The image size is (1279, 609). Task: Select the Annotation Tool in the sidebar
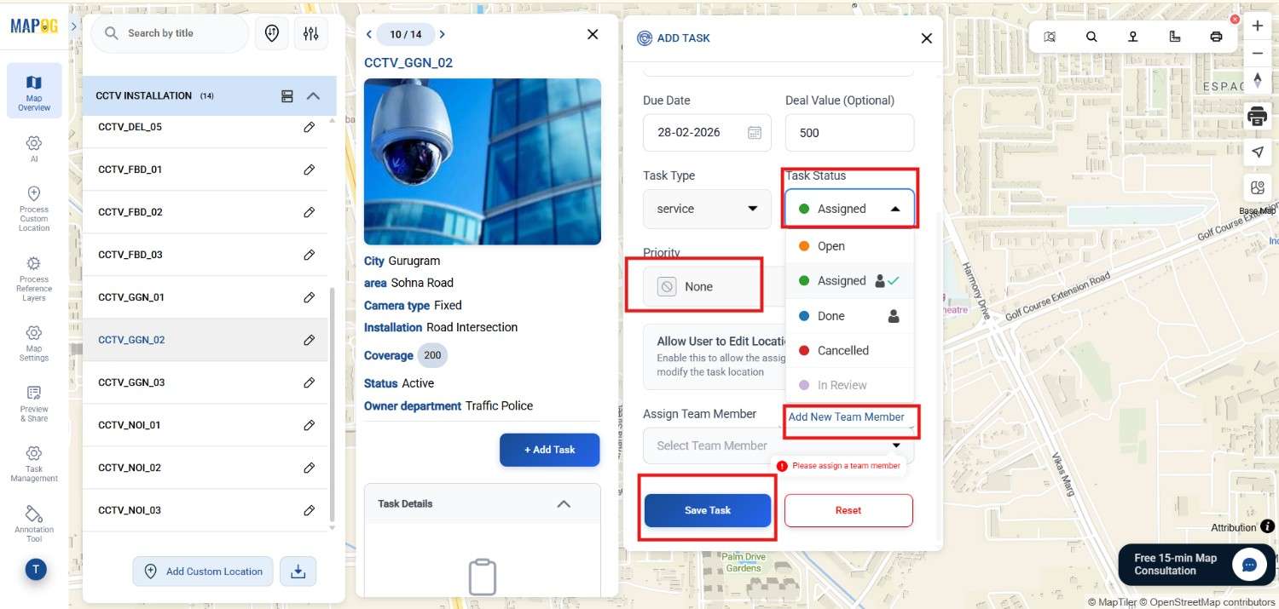tap(34, 520)
